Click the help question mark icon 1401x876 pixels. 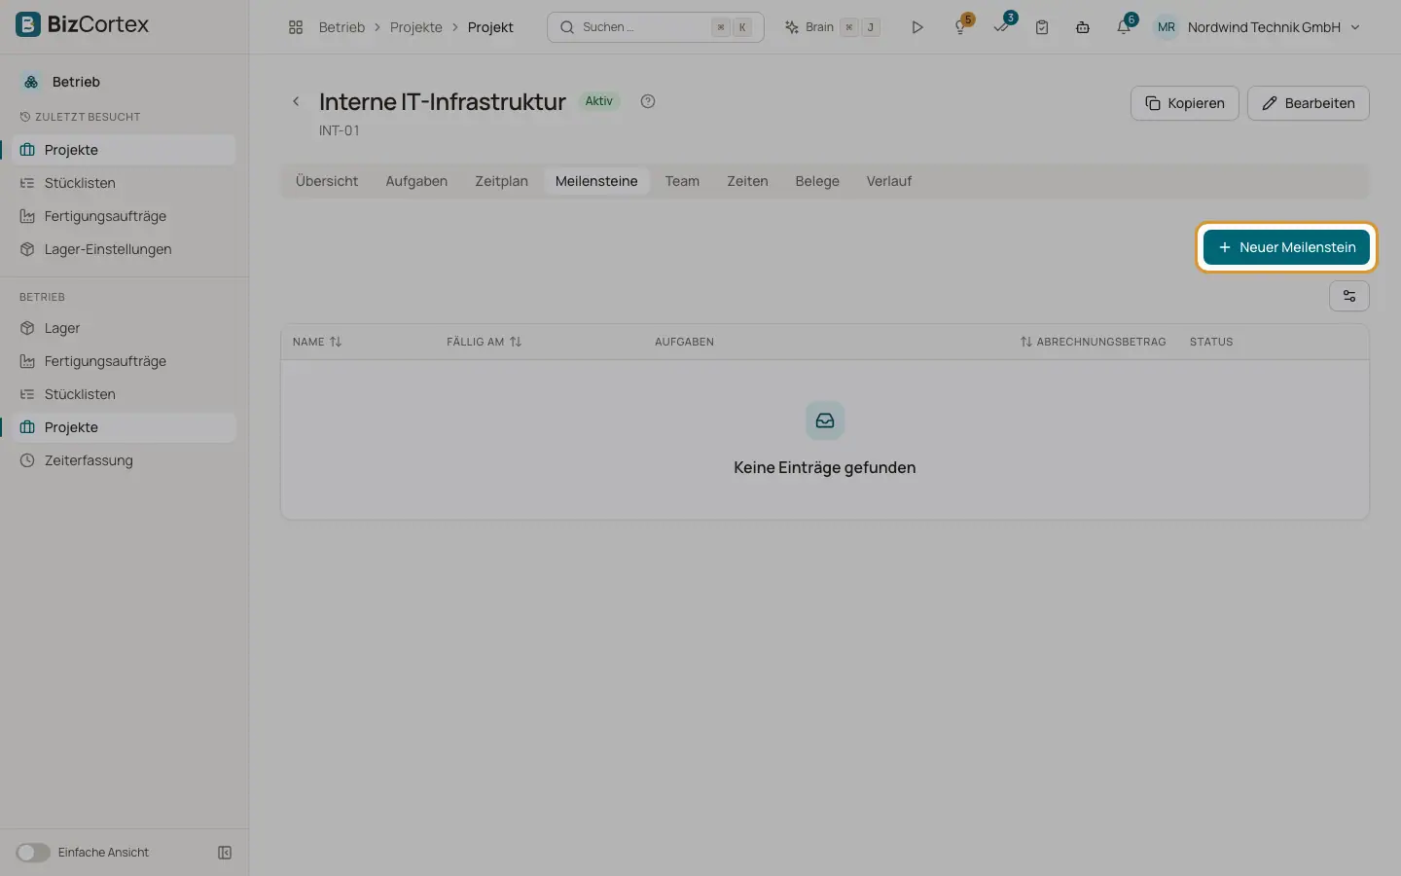648,101
